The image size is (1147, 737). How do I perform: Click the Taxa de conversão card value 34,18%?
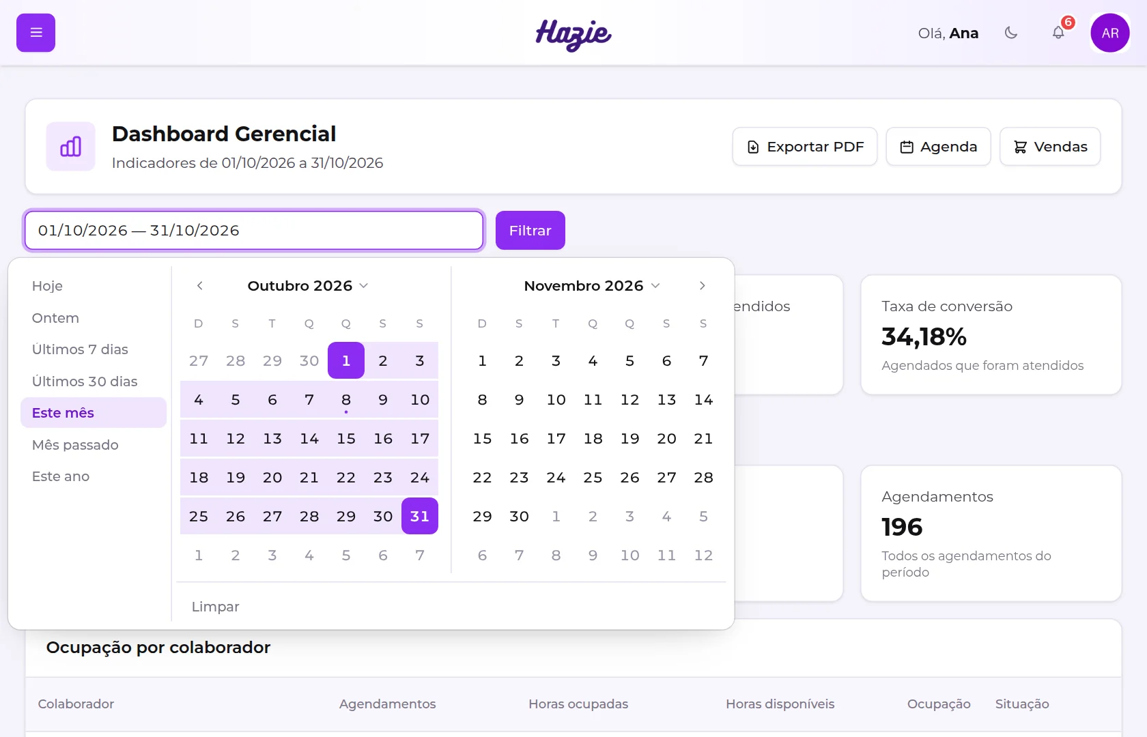point(924,336)
